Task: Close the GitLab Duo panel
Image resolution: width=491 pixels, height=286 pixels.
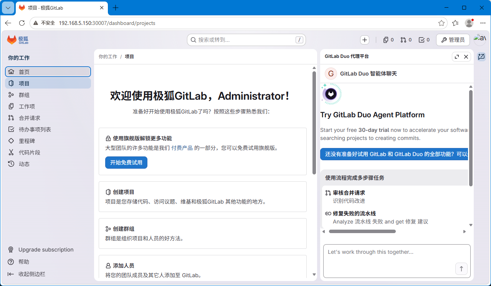Action: pyautogui.click(x=466, y=57)
